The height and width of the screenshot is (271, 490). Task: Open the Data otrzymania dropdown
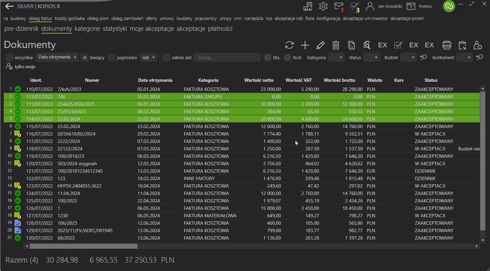[x=57, y=57]
